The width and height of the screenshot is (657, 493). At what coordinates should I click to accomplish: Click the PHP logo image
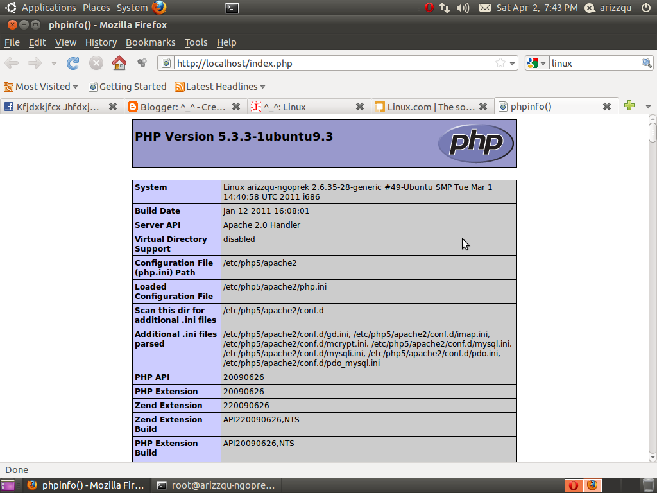pyautogui.click(x=476, y=143)
